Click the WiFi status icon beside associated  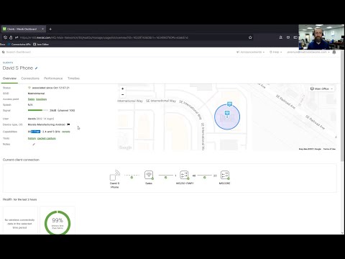(29, 88)
